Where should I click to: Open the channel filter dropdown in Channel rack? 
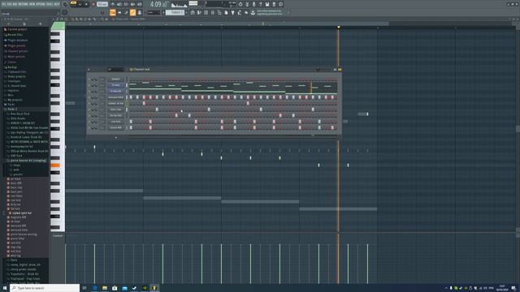coord(115,69)
